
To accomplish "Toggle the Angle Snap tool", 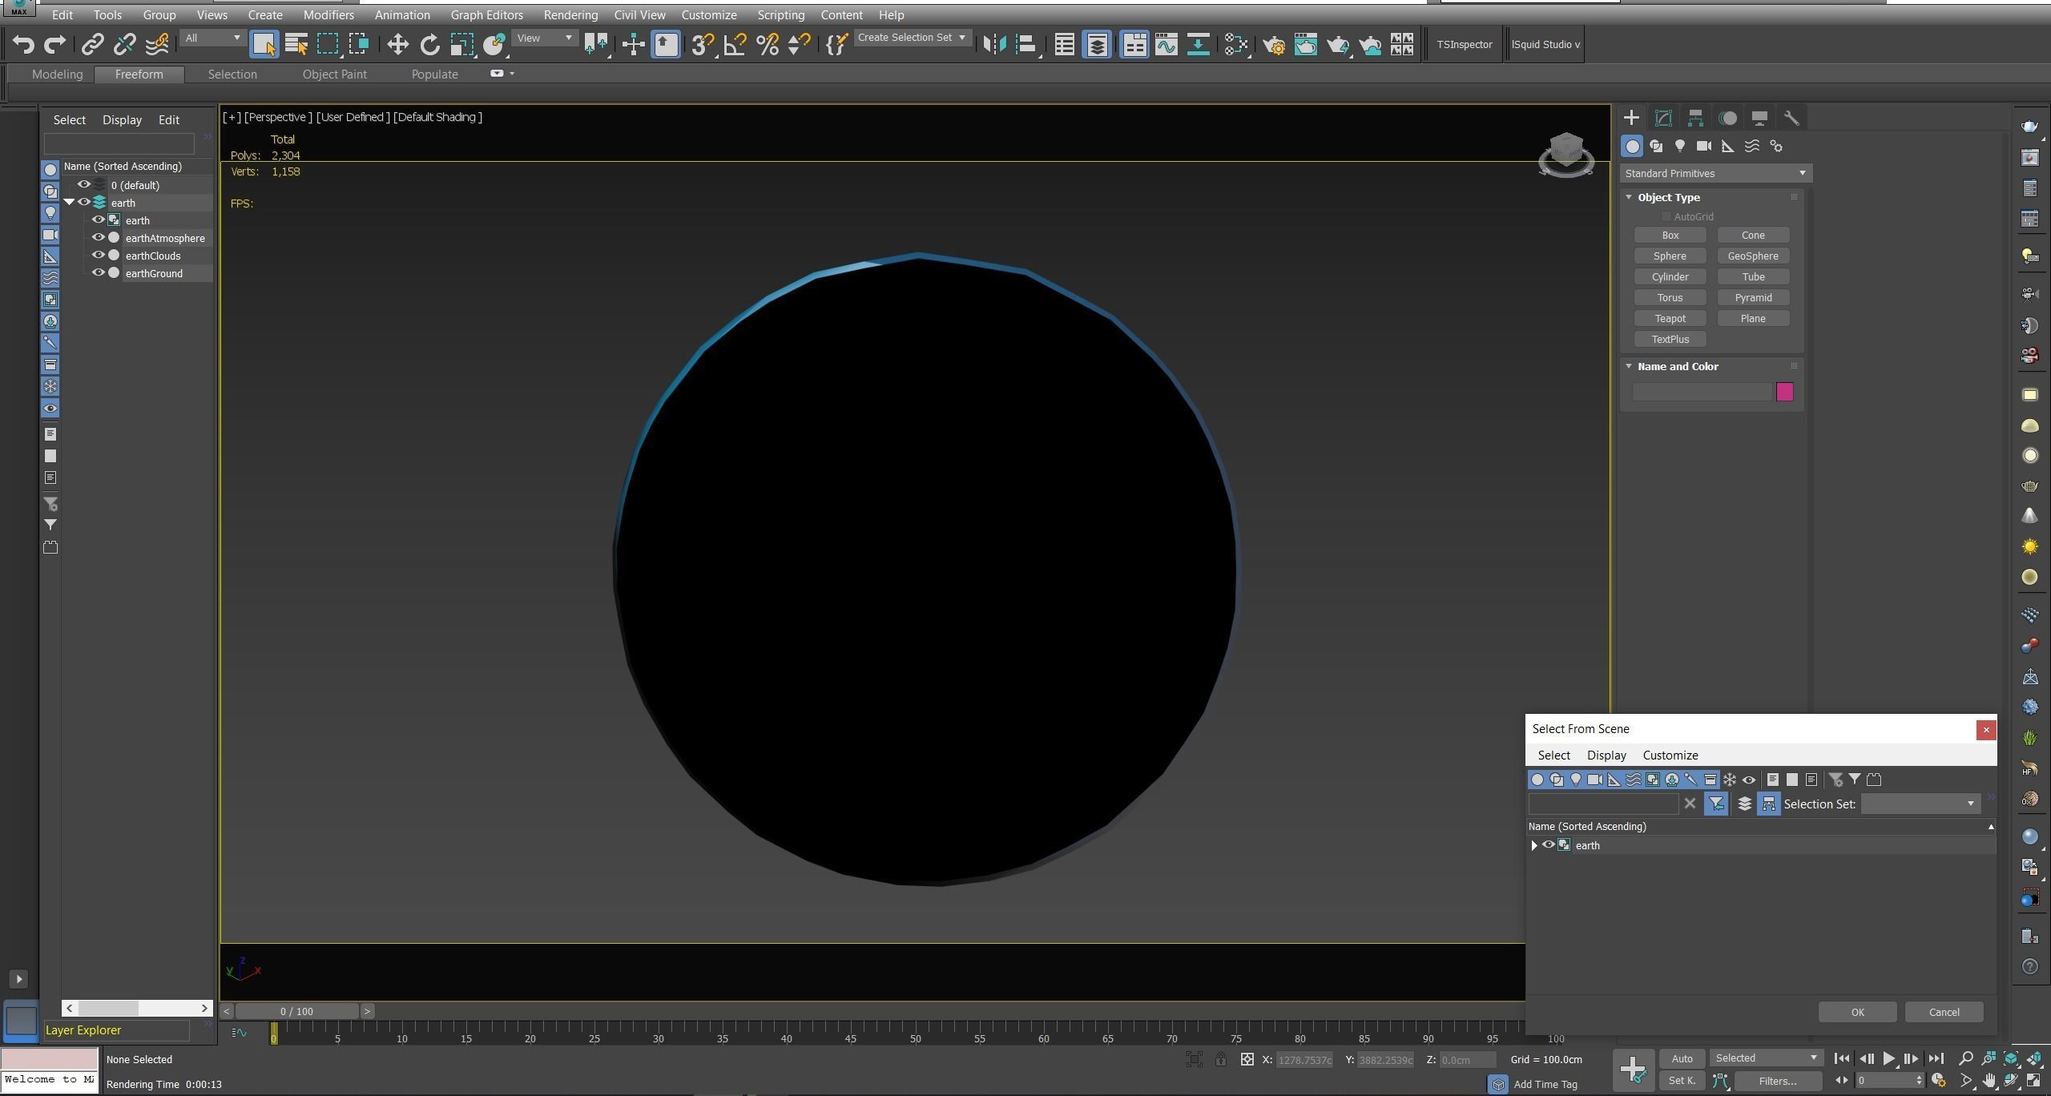I will [735, 44].
